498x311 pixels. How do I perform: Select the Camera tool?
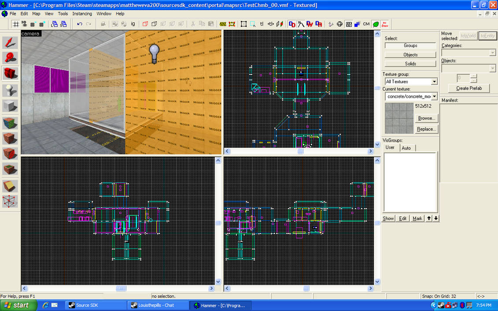10,73
